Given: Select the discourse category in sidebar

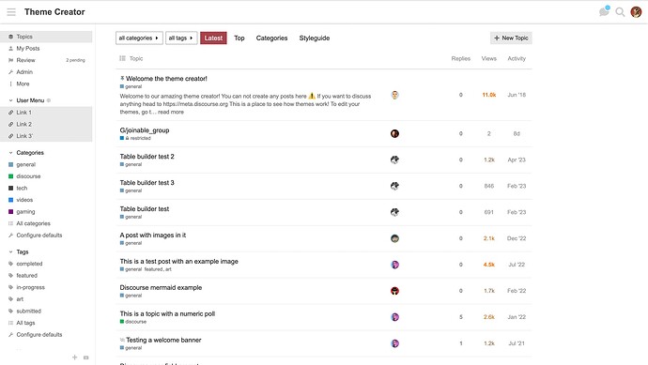Looking at the screenshot, I should [46, 176].
